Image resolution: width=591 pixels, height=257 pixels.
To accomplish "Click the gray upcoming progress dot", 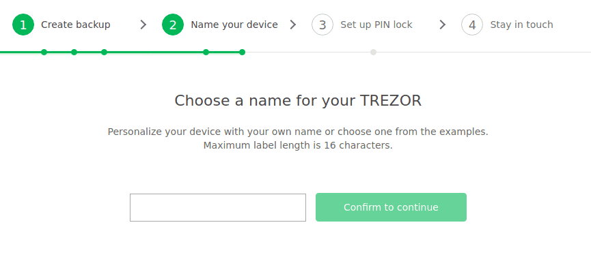I will pos(373,52).
